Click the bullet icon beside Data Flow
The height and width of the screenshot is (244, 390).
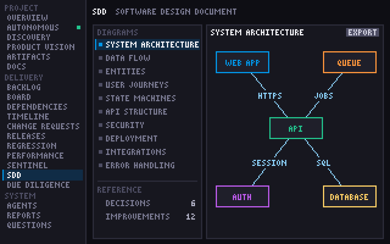coord(100,58)
